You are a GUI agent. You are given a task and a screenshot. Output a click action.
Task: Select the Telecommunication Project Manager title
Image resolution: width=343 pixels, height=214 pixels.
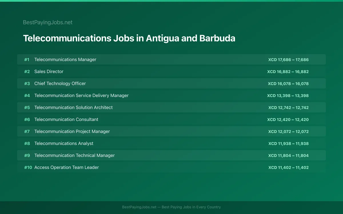(72, 132)
